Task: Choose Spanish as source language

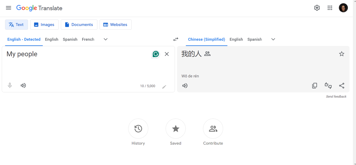Action: [70, 40]
